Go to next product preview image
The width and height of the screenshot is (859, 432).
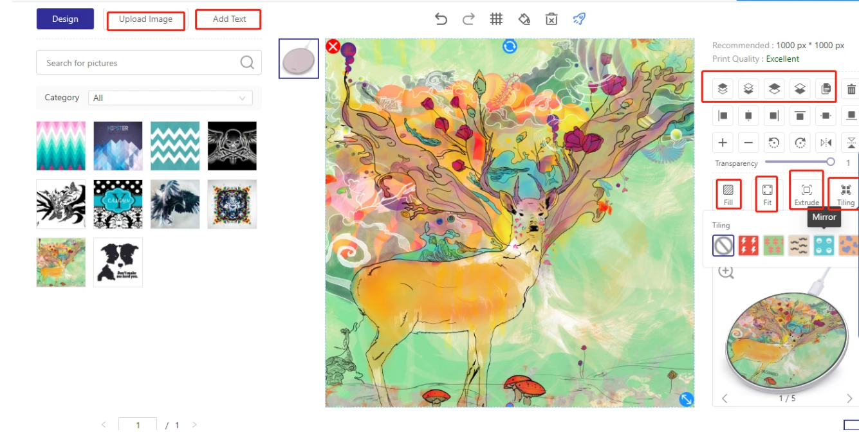pos(849,399)
